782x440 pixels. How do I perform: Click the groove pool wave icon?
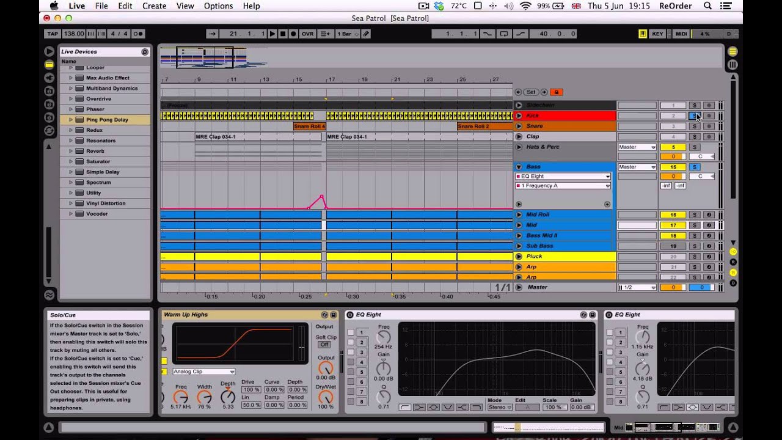[x=49, y=295]
